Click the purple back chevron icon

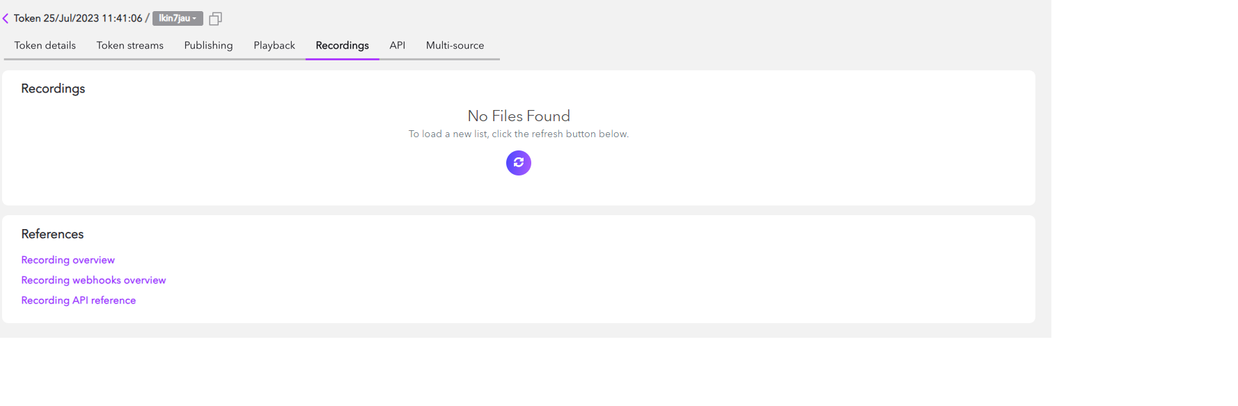pyautogui.click(x=6, y=19)
